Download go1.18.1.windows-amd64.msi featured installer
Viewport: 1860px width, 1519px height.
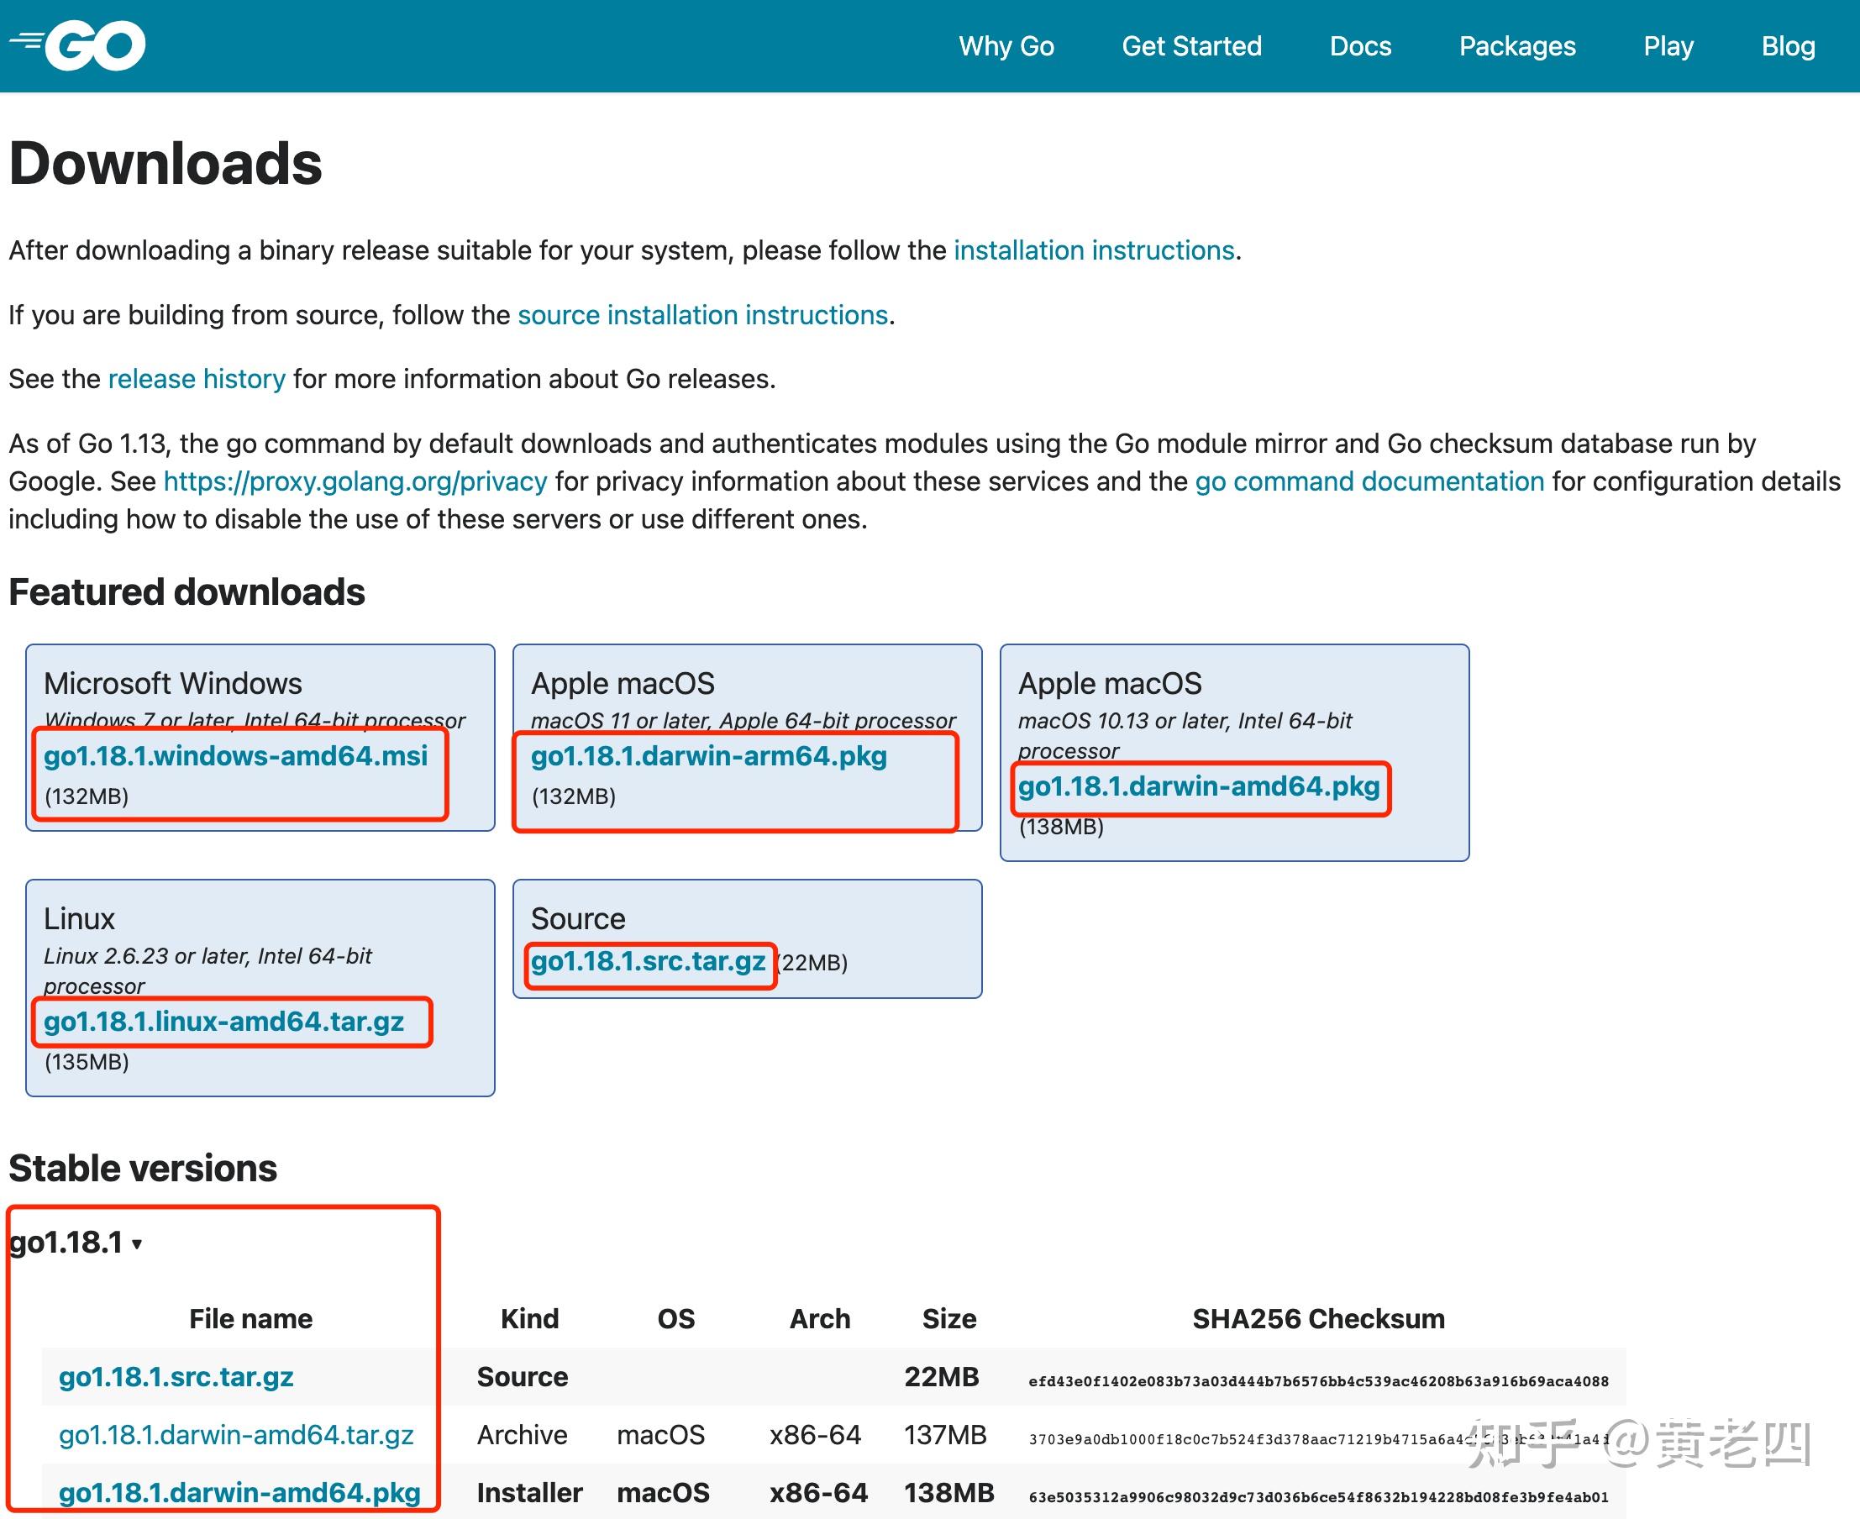click(x=236, y=756)
